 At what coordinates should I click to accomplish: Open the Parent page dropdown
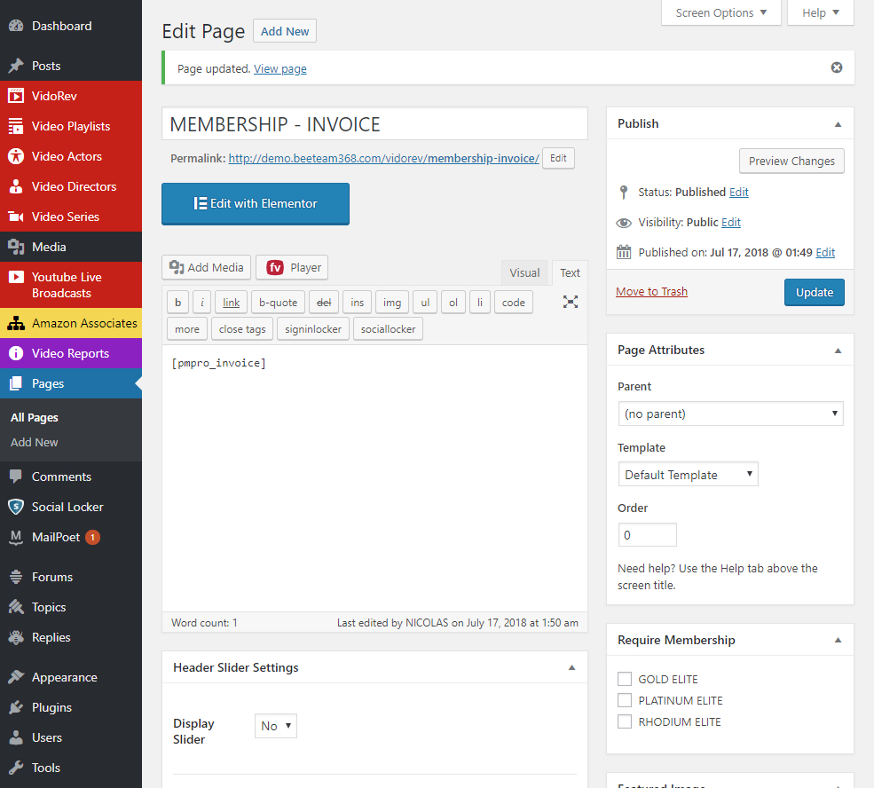pos(730,414)
